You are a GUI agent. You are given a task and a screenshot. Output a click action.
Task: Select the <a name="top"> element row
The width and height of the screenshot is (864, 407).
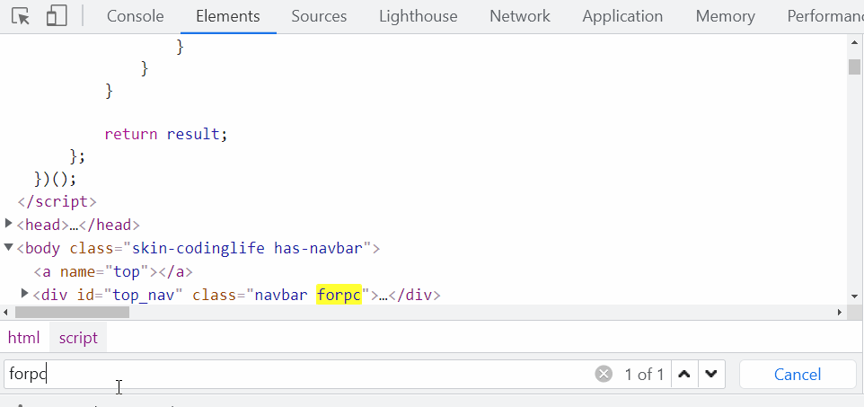coord(113,272)
